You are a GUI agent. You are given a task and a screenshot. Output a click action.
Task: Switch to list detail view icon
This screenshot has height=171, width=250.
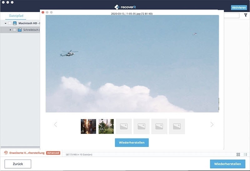(245, 154)
